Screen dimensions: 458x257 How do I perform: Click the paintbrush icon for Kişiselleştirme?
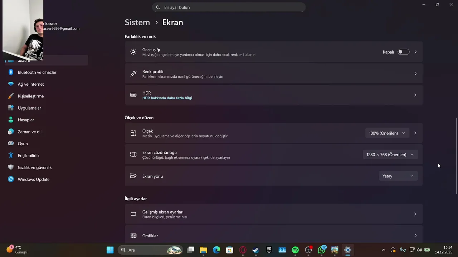[11, 96]
